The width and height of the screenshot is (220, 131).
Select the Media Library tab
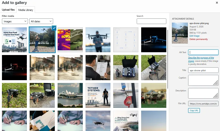click(x=26, y=10)
